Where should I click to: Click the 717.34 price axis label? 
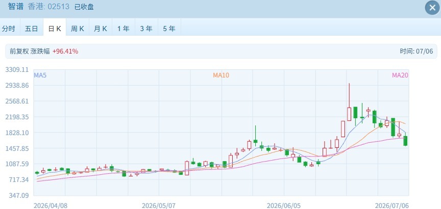(x=18, y=179)
